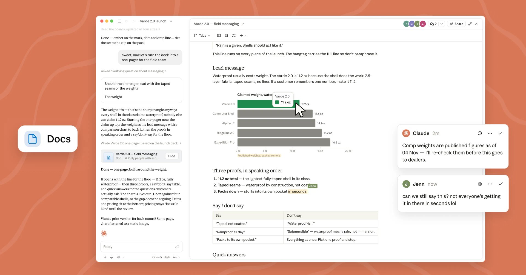Insert a checklist from toolbar
This screenshot has width=526, height=275.
234,36
